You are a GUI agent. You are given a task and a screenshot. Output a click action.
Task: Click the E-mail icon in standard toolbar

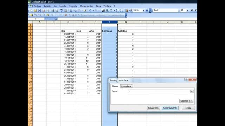coord(47,10)
